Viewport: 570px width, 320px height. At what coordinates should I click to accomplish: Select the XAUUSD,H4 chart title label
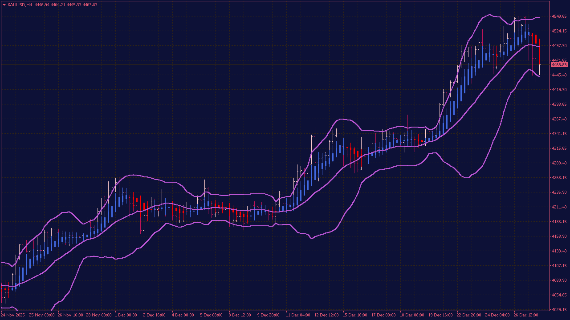tap(20, 4)
